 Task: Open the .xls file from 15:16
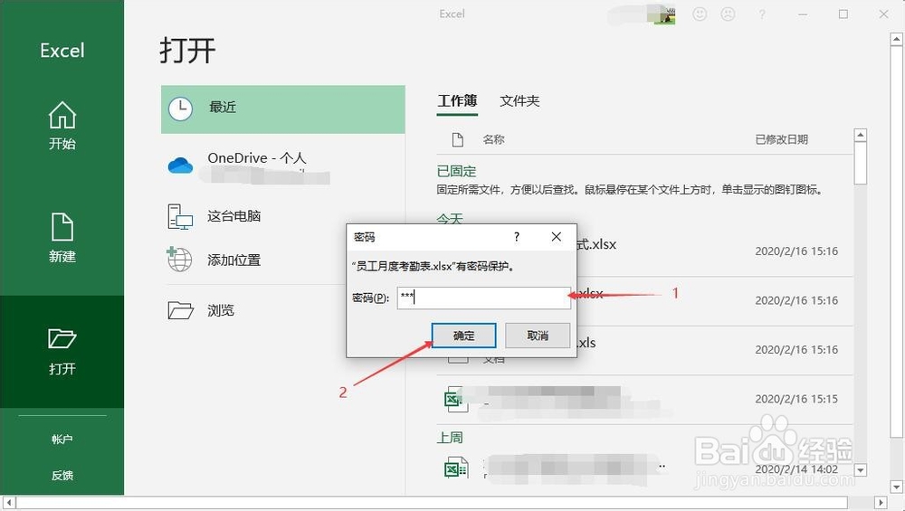click(644, 350)
